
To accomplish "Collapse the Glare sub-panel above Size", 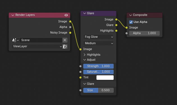I will [84, 84].
